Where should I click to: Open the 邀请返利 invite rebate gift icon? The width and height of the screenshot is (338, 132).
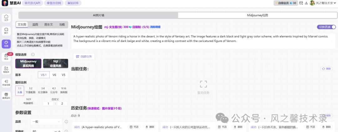tap(6, 96)
